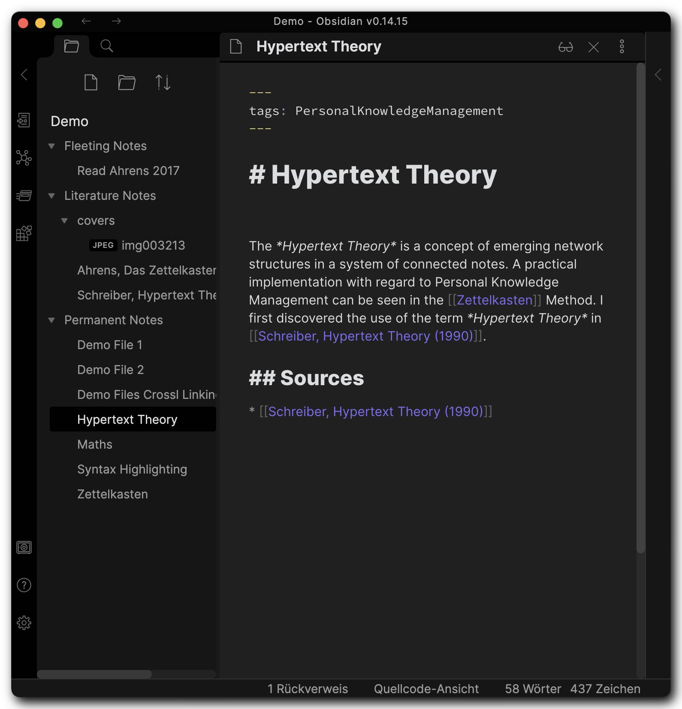Collapse the Fleeting Notes folder
The height and width of the screenshot is (709, 682).
tap(51, 146)
